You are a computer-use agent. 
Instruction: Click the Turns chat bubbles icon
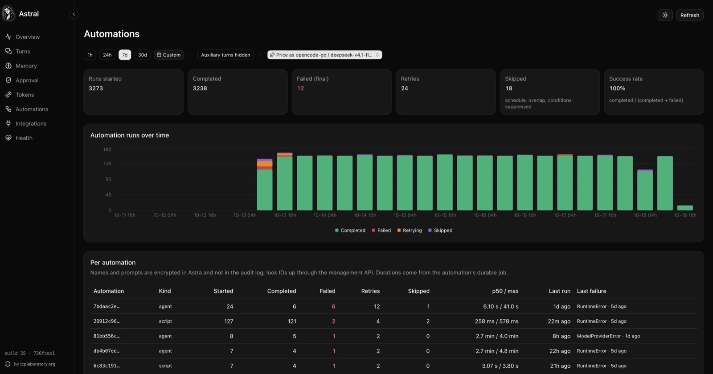[x=8, y=51]
